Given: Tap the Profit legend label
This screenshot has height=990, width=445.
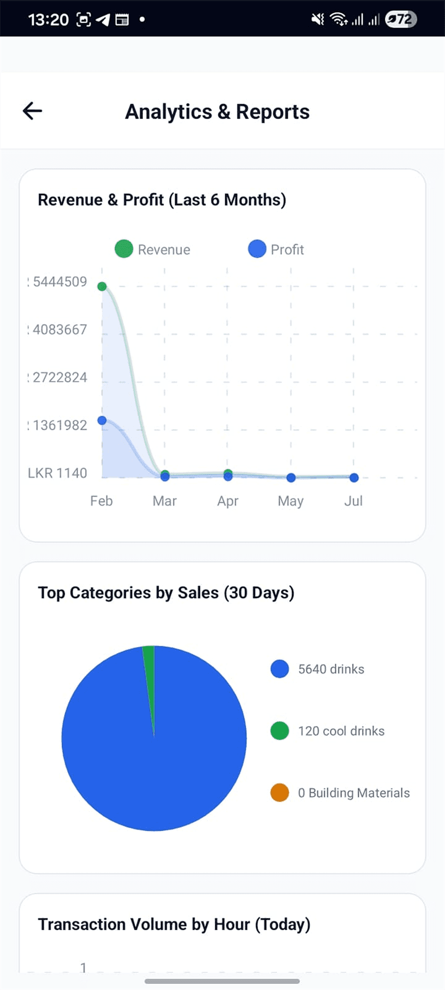Looking at the screenshot, I should (x=288, y=250).
